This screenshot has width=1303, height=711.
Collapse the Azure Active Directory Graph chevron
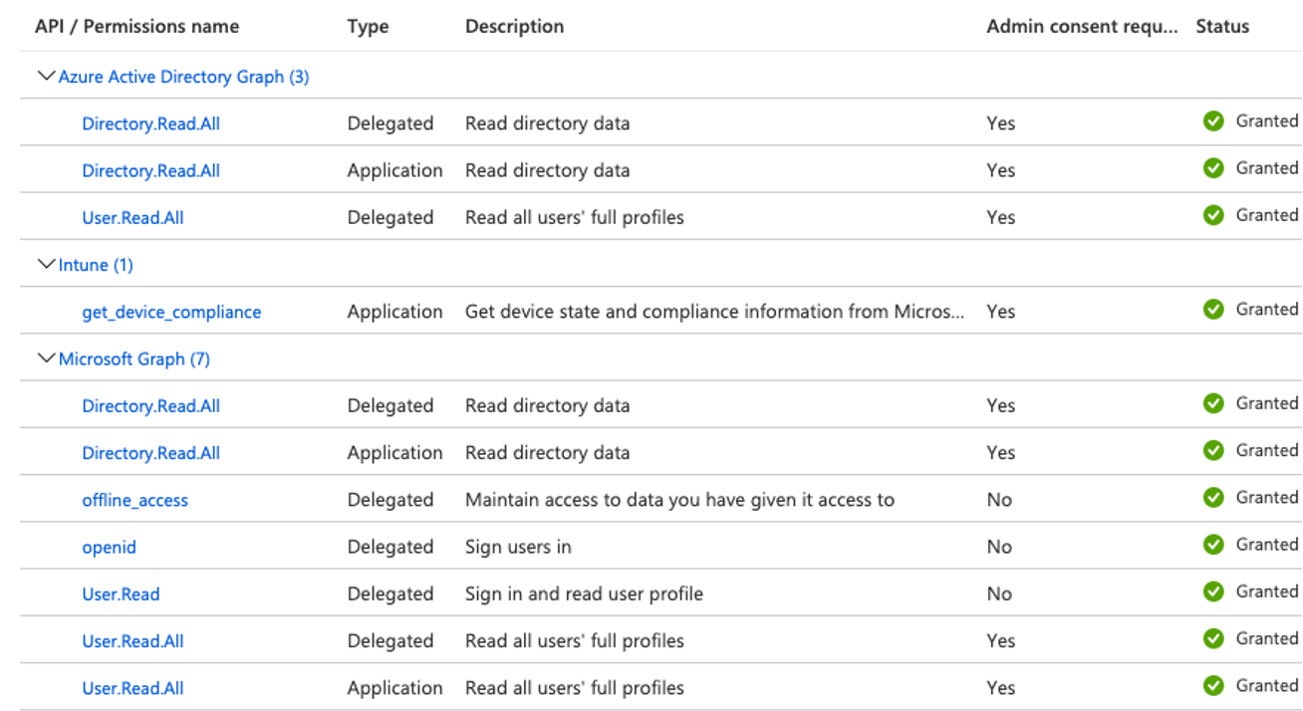[46, 76]
